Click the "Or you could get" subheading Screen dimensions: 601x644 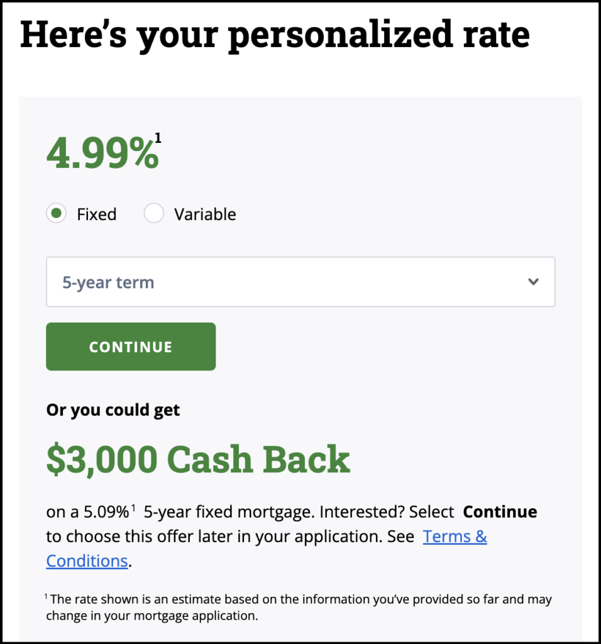[113, 411]
